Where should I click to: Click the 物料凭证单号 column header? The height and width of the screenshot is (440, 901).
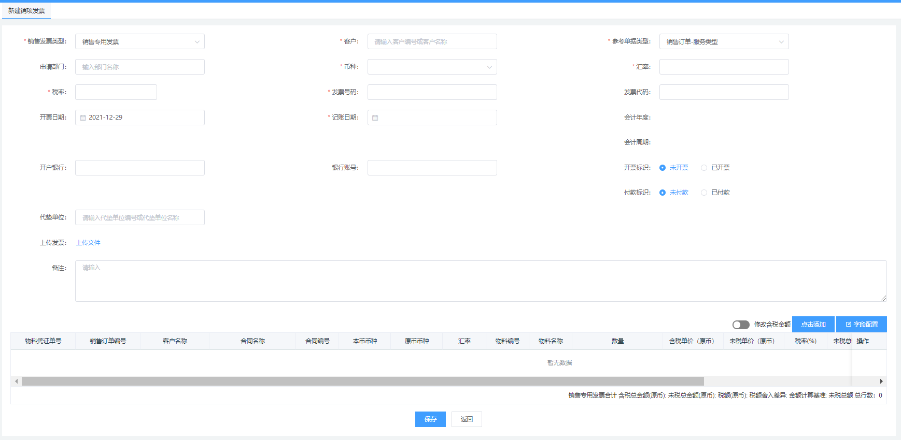(43, 341)
